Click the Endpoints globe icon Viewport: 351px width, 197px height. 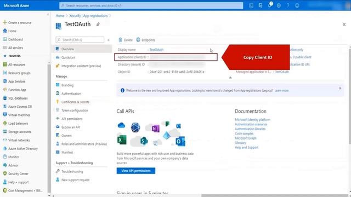[x=138, y=40]
